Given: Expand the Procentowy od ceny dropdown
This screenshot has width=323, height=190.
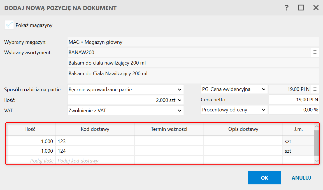Looking at the screenshot, I should 263,110.
